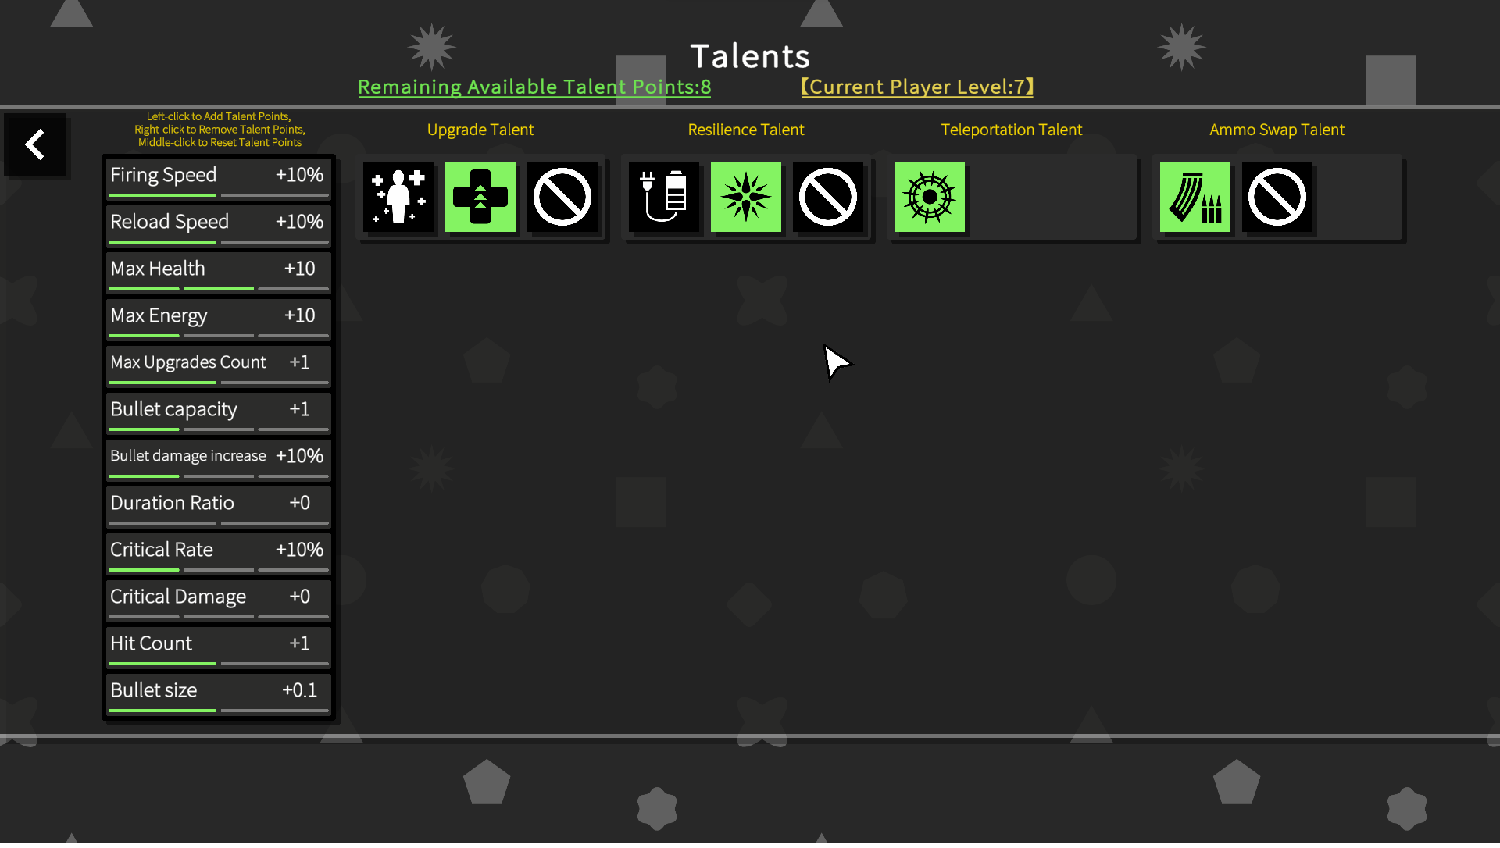The width and height of the screenshot is (1500, 848).
Task: Drag the Bullet damage increase stat slider
Action: point(179,475)
